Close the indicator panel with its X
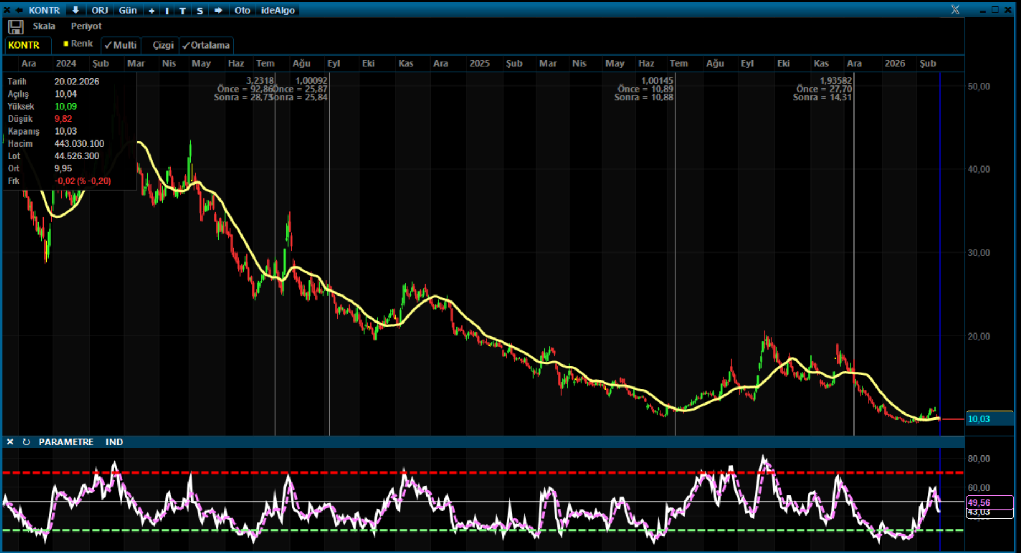 click(x=10, y=442)
